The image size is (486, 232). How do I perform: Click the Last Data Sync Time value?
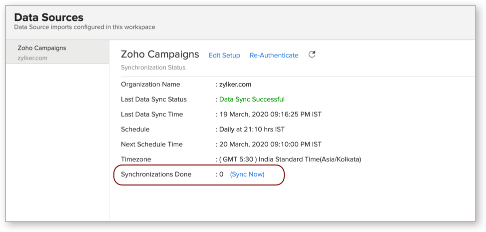pyautogui.click(x=270, y=114)
